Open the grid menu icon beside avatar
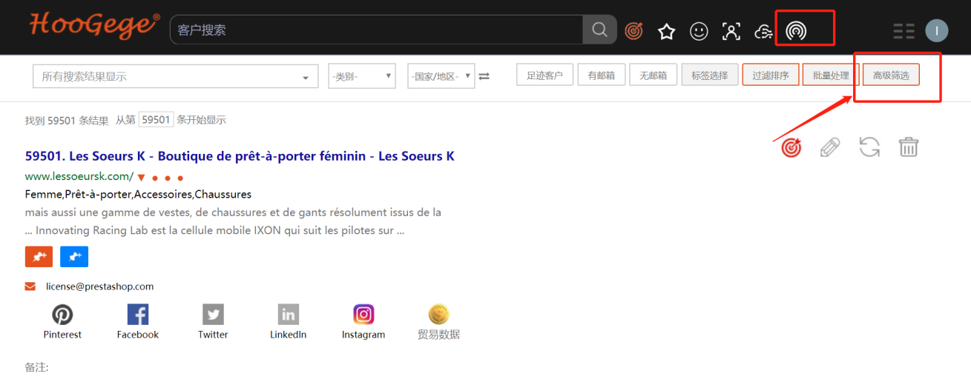The height and width of the screenshot is (382, 971). (x=903, y=31)
